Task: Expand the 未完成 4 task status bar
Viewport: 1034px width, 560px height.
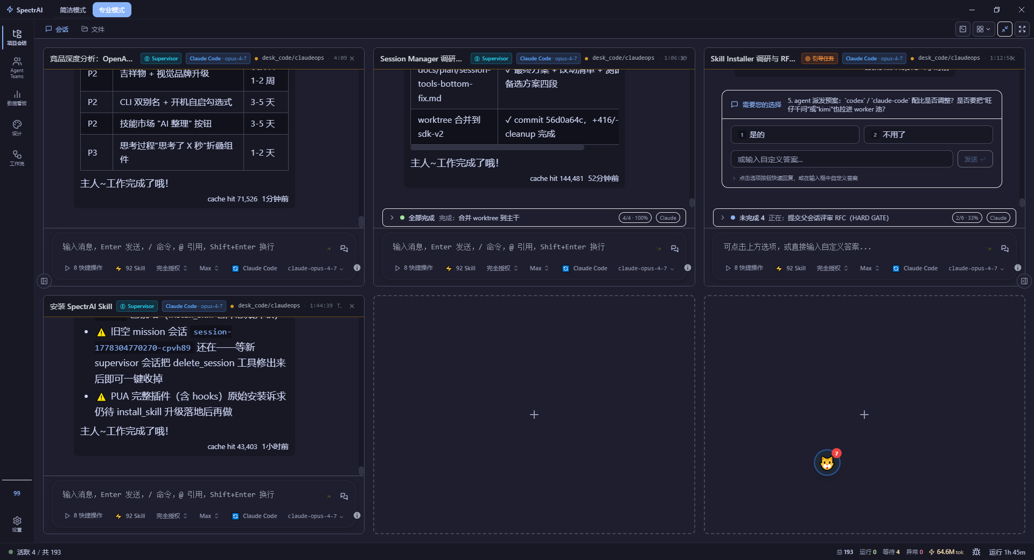Action: pos(864,218)
